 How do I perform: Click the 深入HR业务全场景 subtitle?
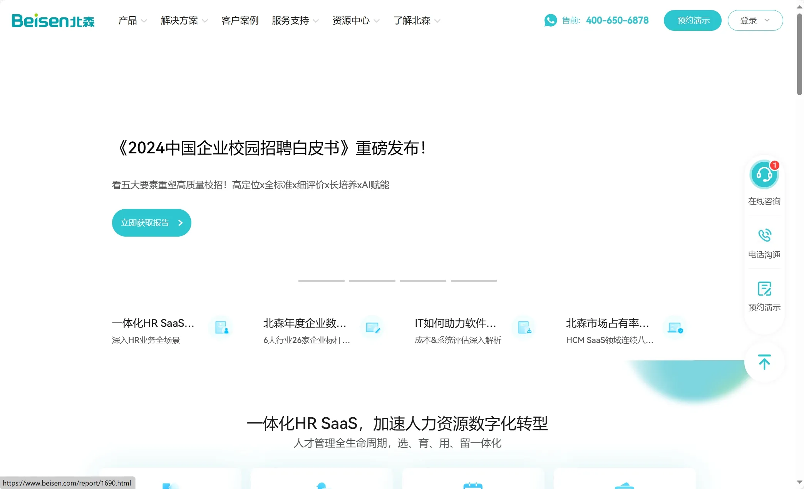[x=146, y=340]
